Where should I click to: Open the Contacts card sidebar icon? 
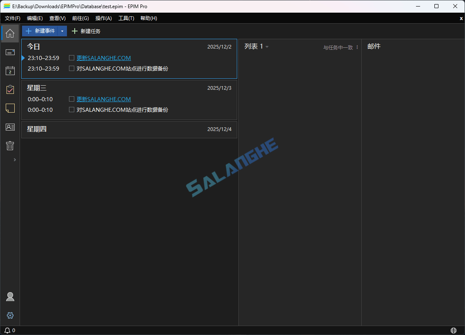click(x=10, y=127)
